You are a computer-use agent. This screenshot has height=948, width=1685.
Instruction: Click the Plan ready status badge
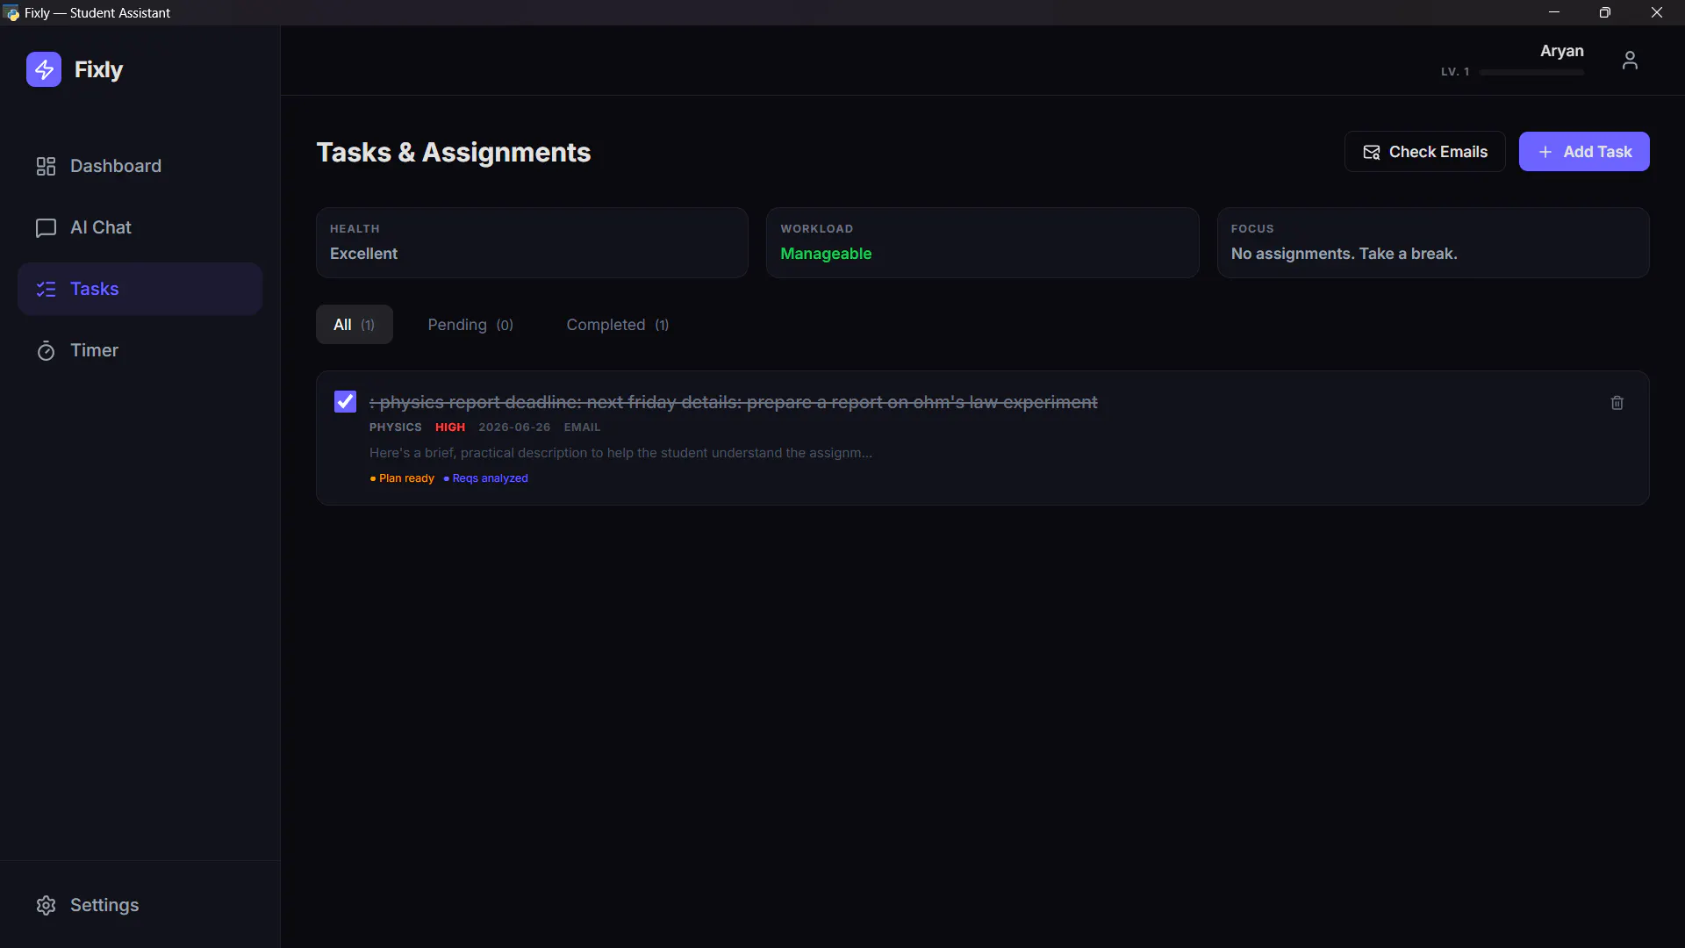click(402, 478)
